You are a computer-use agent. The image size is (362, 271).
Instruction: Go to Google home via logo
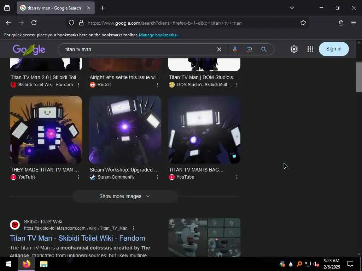click(29, 49)
